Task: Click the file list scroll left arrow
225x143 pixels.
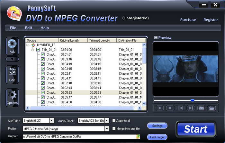Action: 28,108
